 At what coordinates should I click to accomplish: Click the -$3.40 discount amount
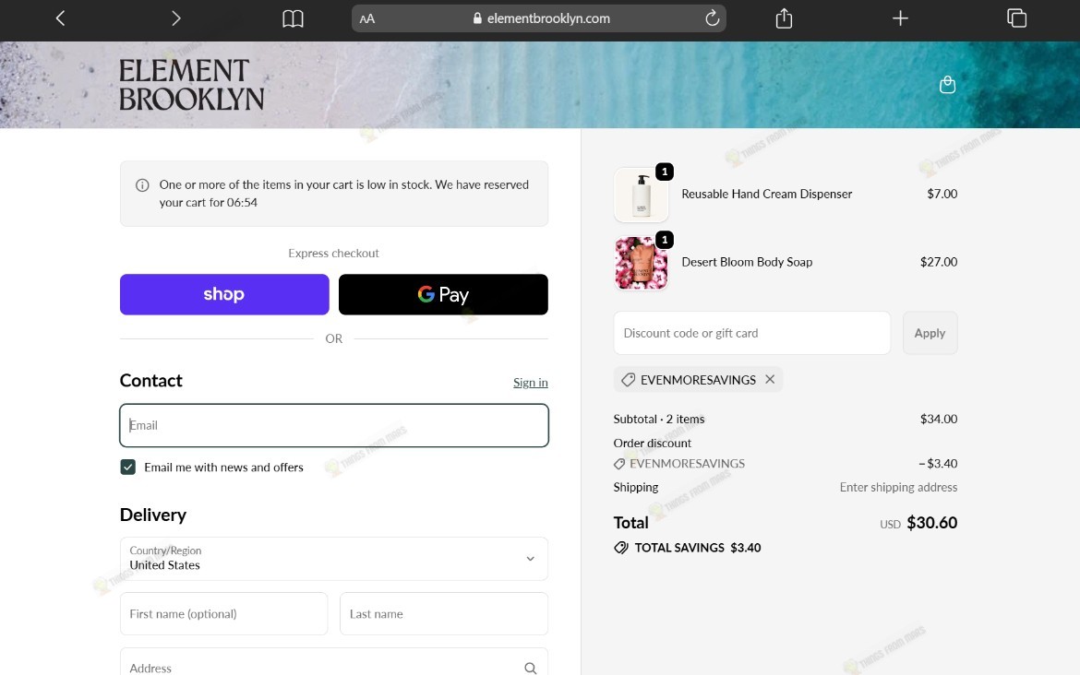point(938,464)
